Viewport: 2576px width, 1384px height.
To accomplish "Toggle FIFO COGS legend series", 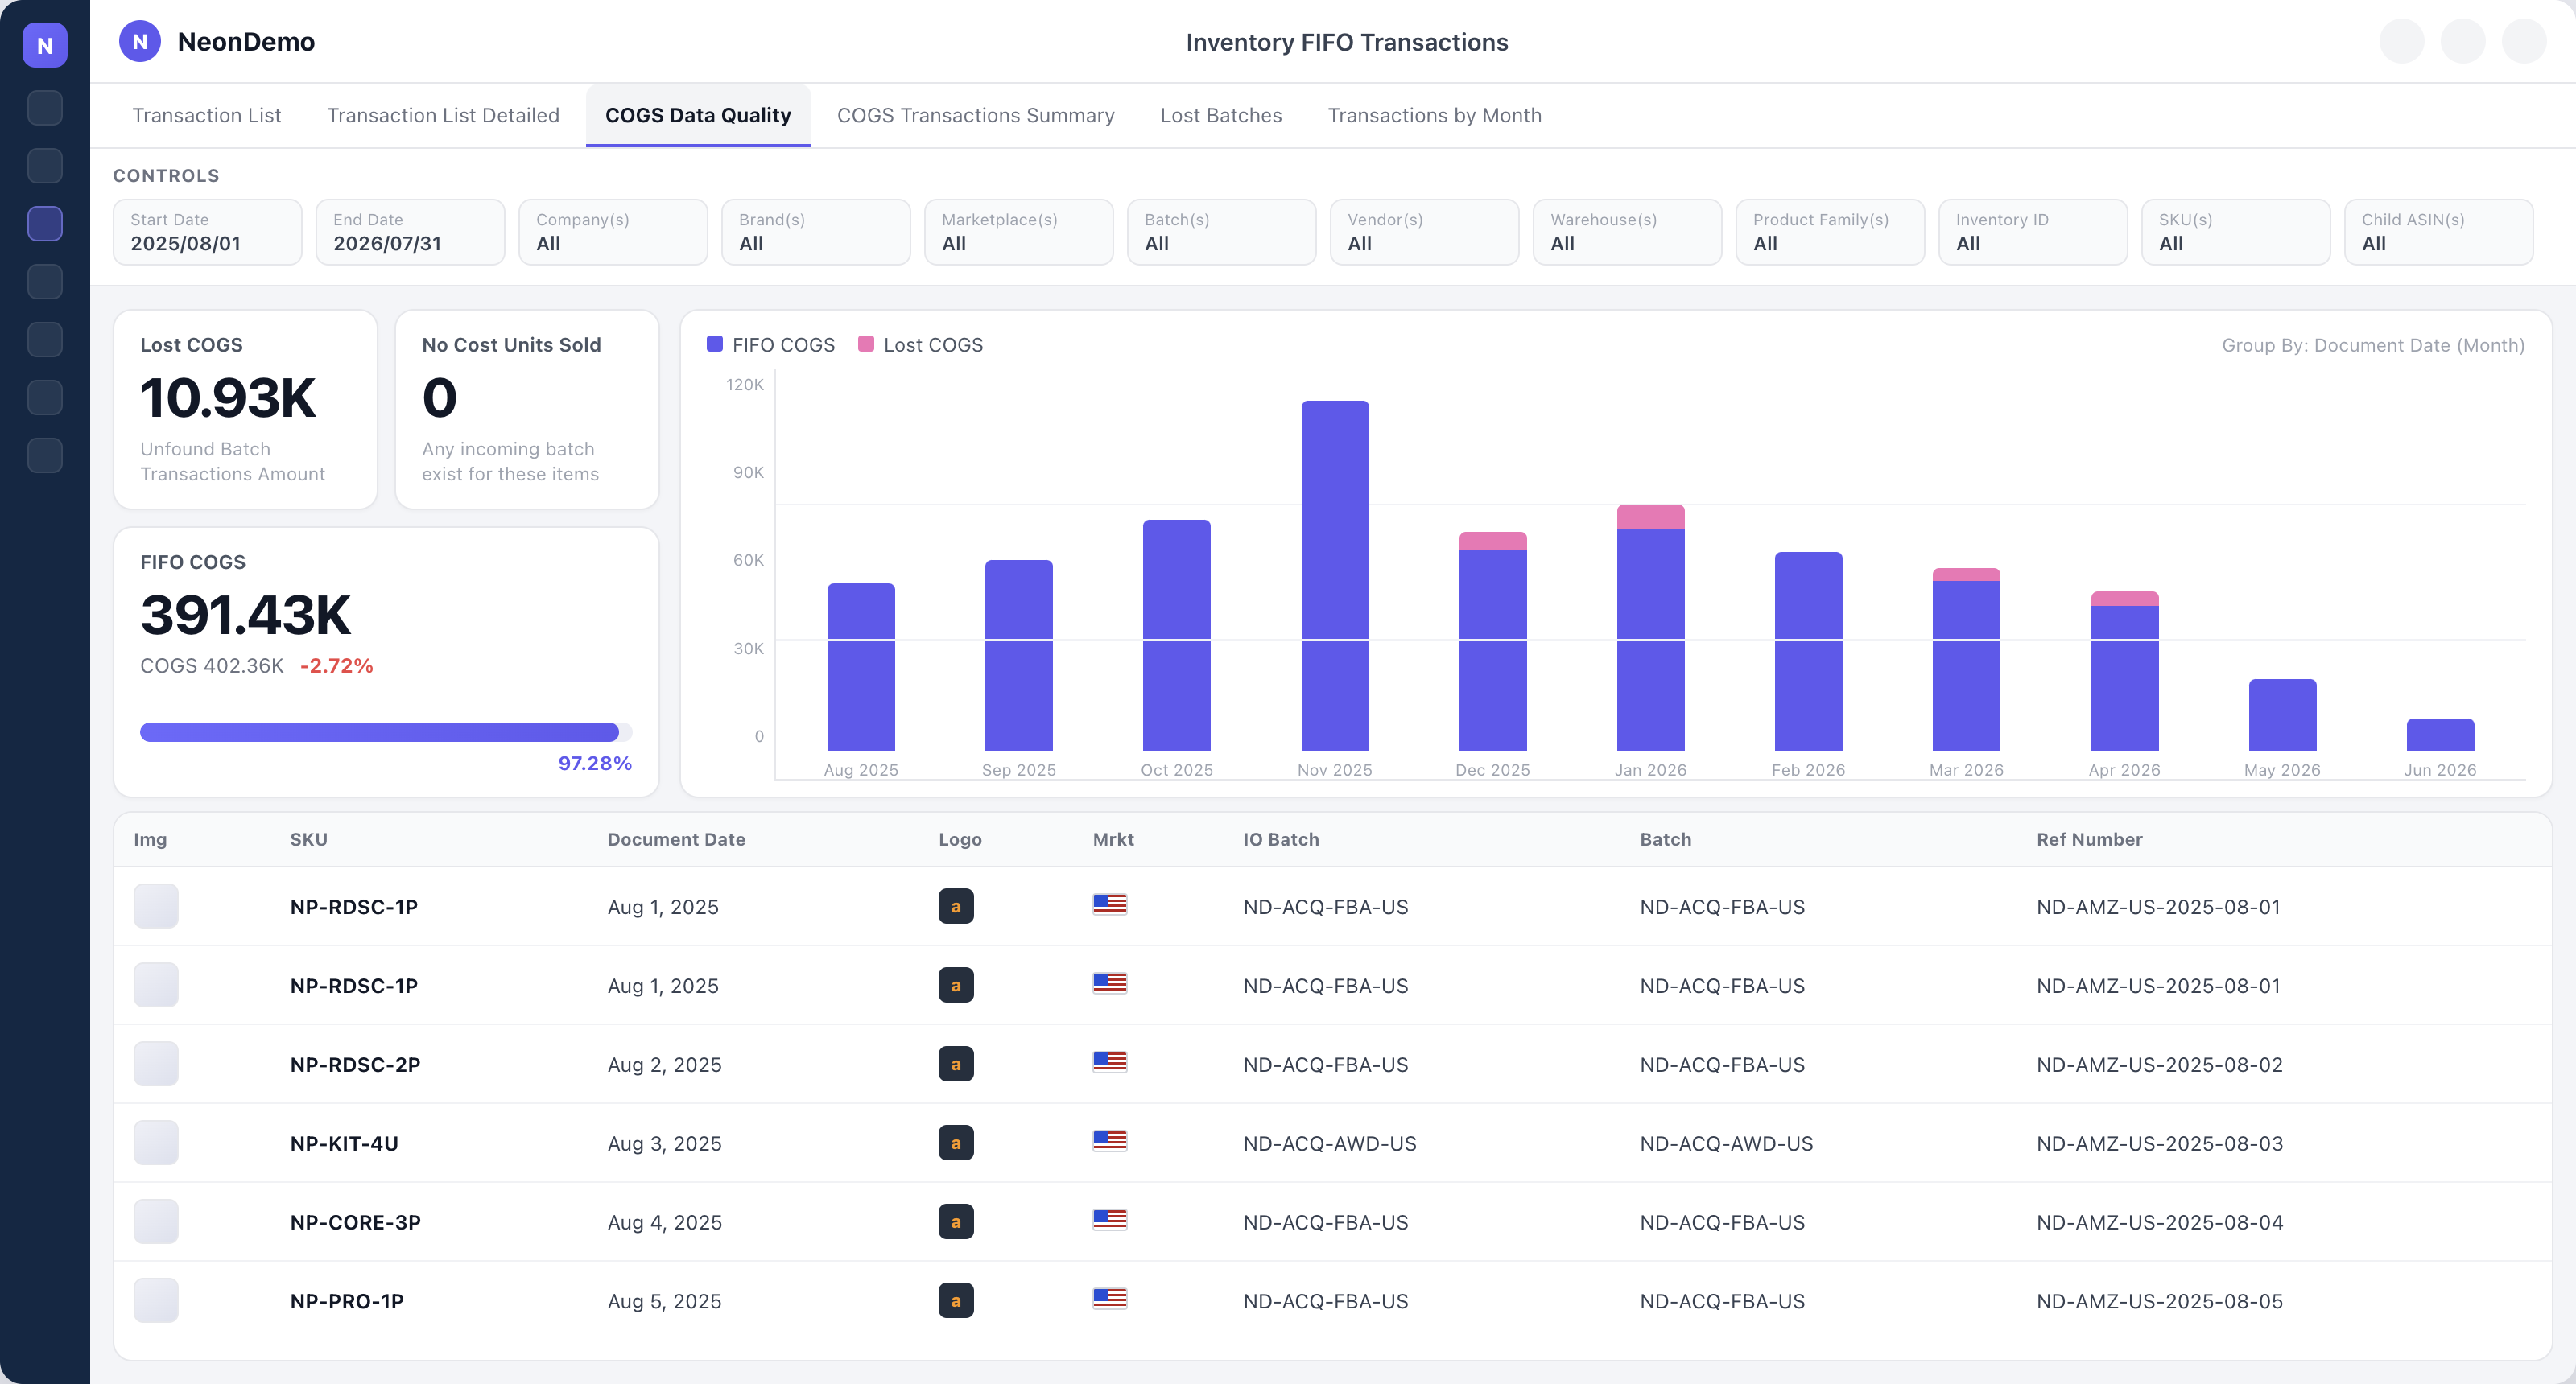I will 770,344.
